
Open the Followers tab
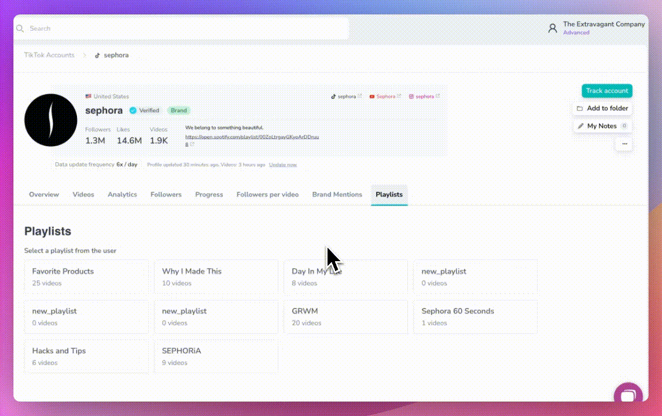(x=166, y=195)
